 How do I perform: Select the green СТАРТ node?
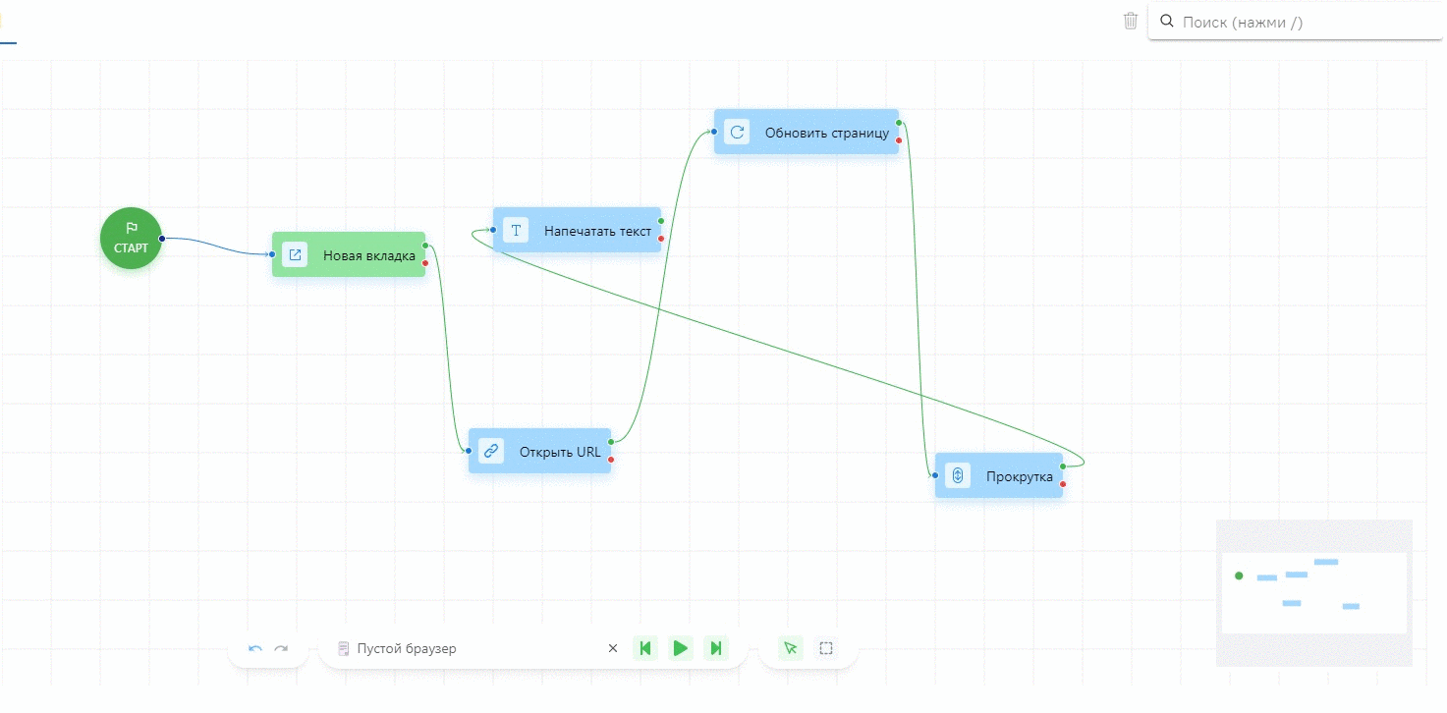pyautogui.click(x=131, y=238)
